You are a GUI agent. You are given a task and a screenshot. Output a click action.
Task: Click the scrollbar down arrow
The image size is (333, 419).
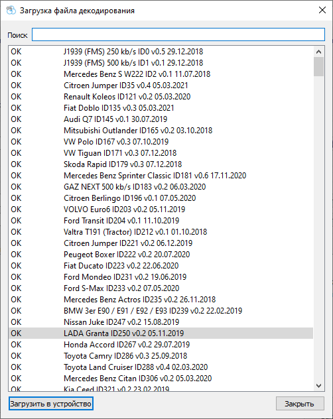[x=318, y=386]
